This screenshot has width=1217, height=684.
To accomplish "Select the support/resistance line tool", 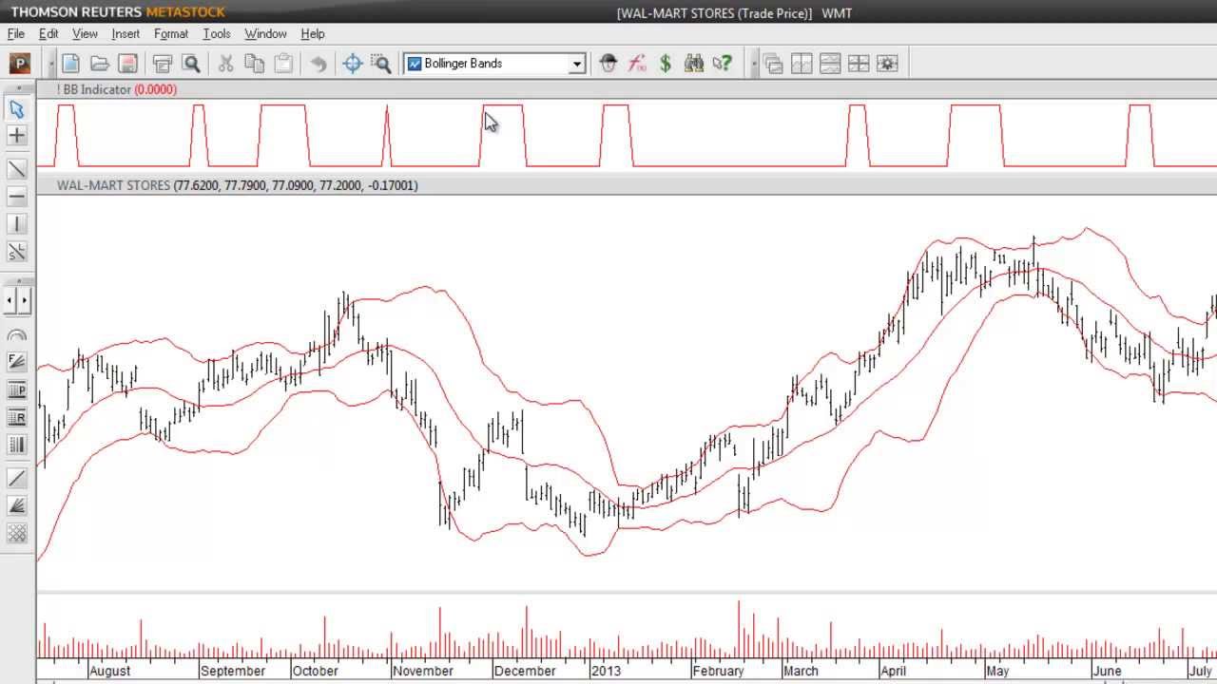I will click(x=17, y=252).
